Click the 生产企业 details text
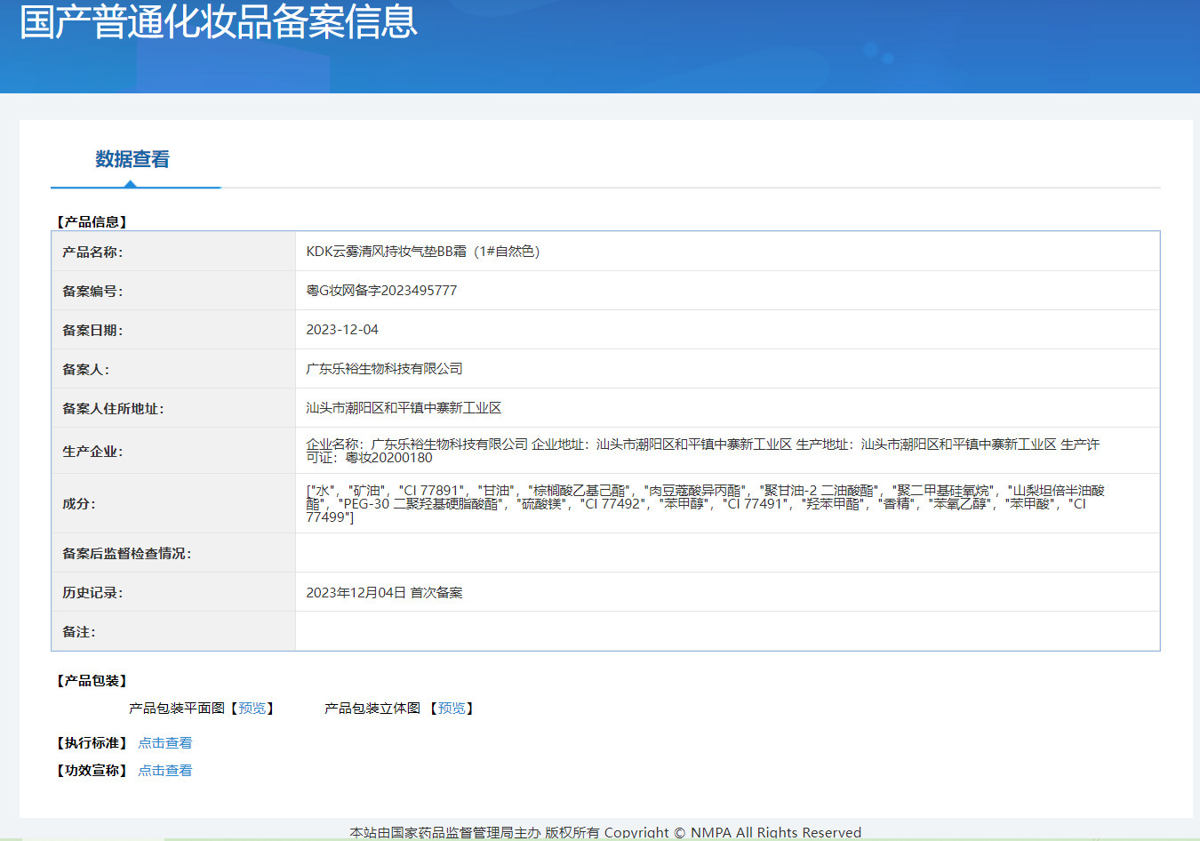 pos(702,451)
